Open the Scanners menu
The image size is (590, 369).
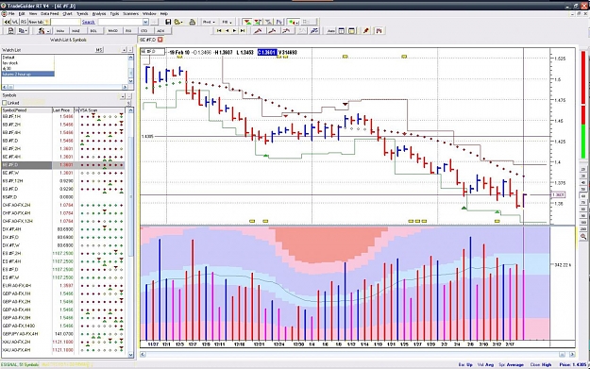point(130,14)
